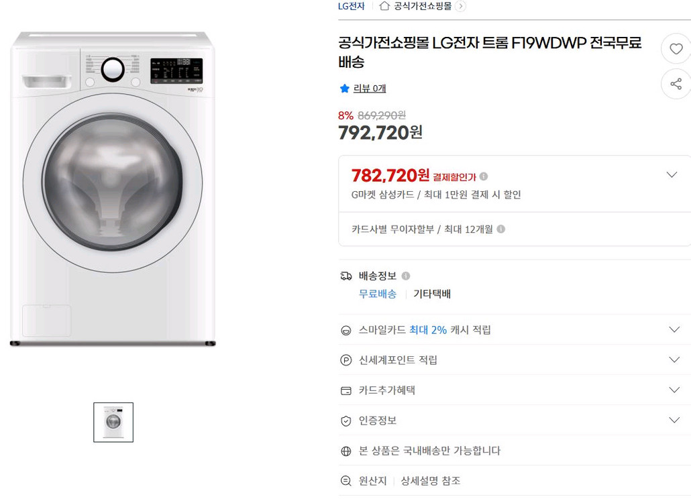The height and width of the screenshot is (503, 691).
Task: Click the heart icon to favorite this product
Action: tap(676, 48)
